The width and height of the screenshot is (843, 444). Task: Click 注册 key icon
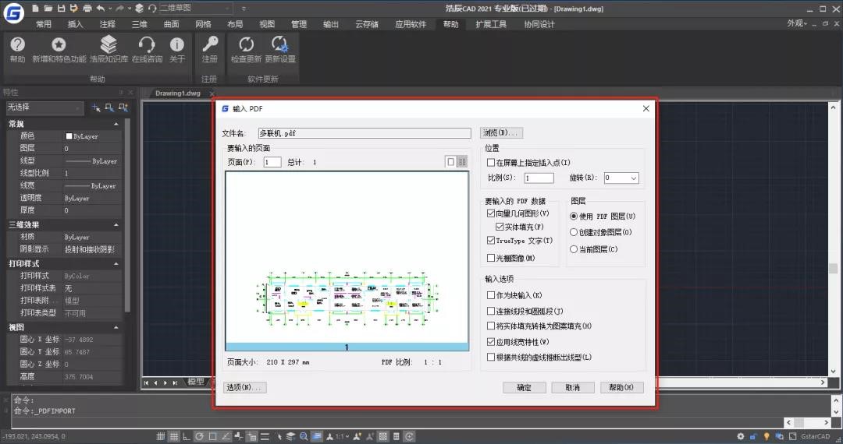(x=210, y=44)
